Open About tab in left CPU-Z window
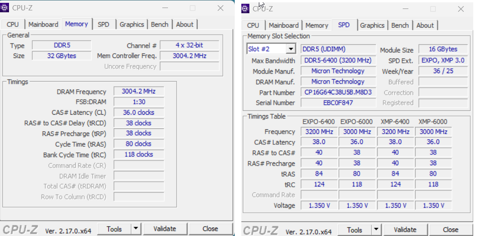The height and width of the screenshot is (236, 486). click(x=185, y=25)
